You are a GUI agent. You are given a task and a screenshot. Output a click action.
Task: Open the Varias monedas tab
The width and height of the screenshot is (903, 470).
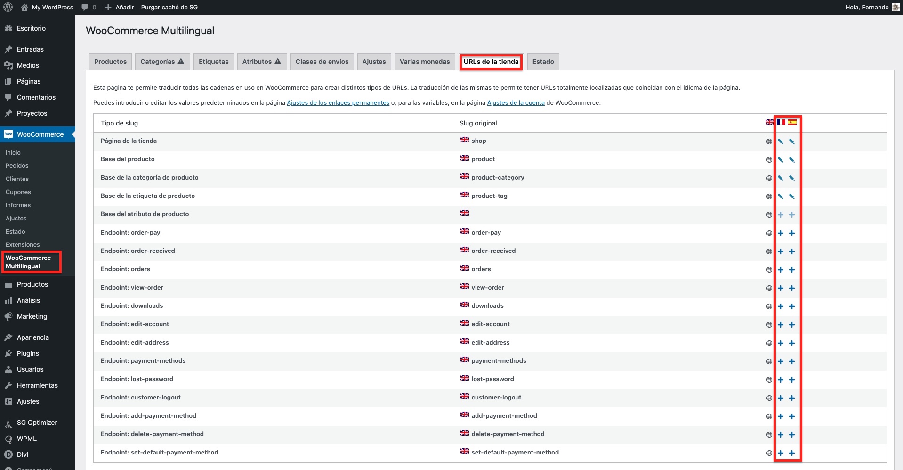424,62
